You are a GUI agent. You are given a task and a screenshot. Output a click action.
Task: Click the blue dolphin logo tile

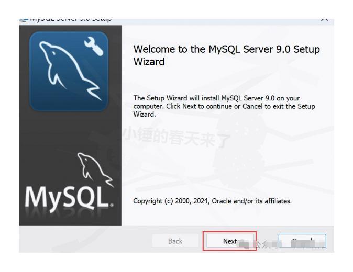(x=69, y=71)
